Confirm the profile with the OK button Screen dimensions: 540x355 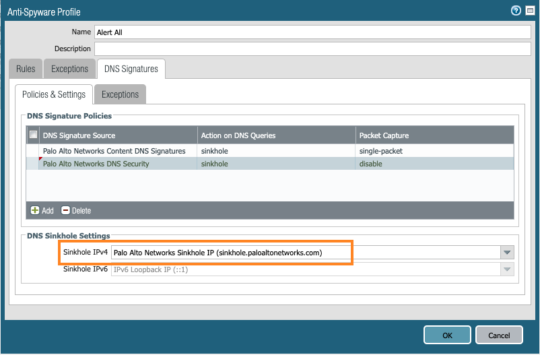446,335
